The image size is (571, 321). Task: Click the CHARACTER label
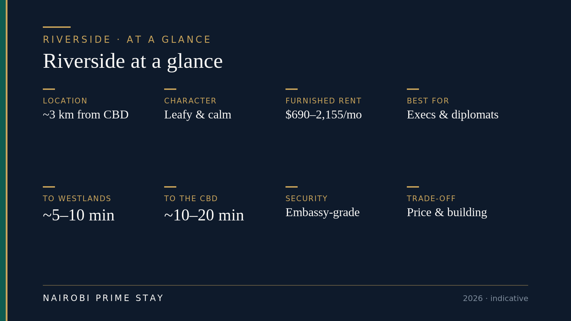(x=190, y=101)
